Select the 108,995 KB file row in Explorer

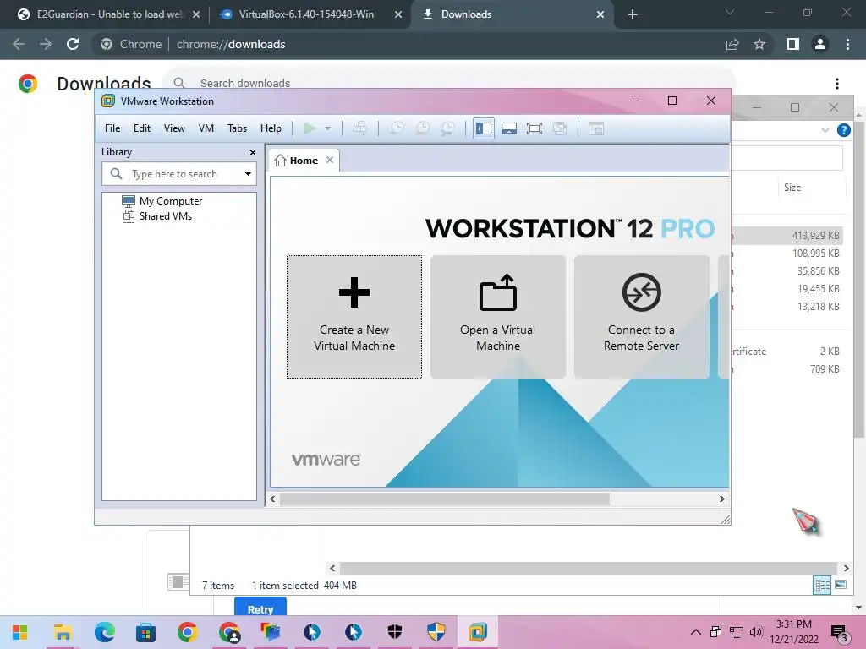coord(787,254)
